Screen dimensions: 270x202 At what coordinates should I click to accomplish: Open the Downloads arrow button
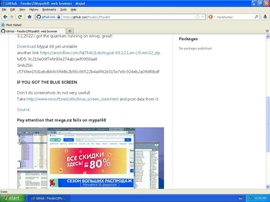[265, 17]
